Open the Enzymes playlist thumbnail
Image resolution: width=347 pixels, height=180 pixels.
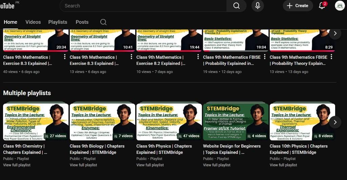pos(102,122)
